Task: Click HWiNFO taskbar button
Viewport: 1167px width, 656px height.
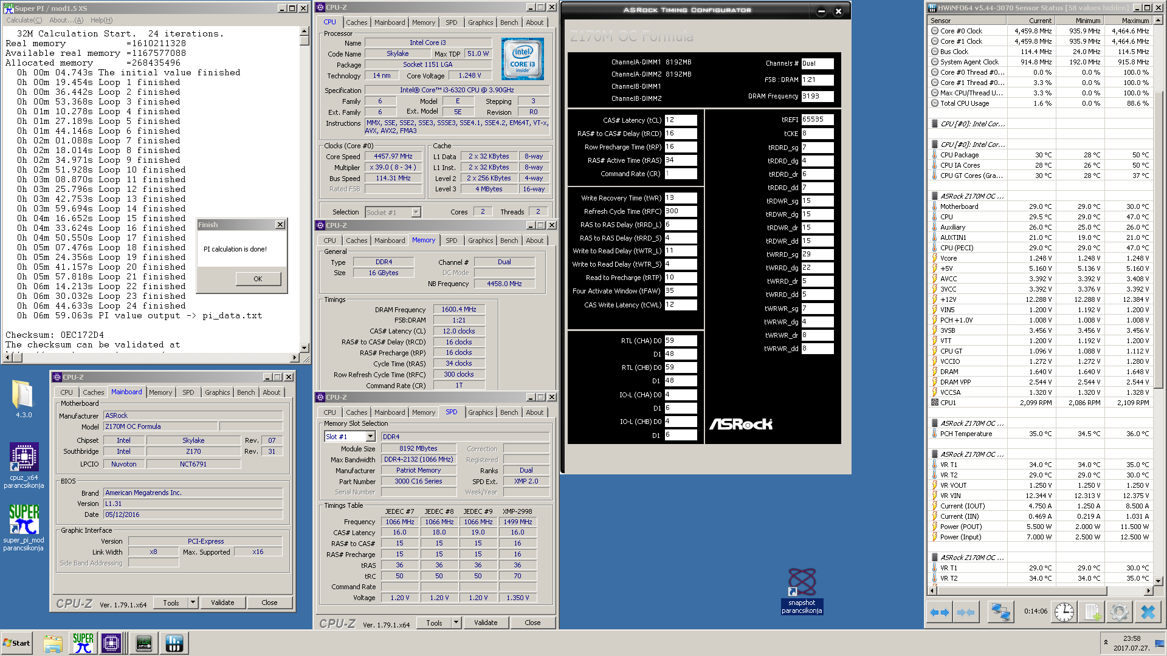Action: pos(174,643)
